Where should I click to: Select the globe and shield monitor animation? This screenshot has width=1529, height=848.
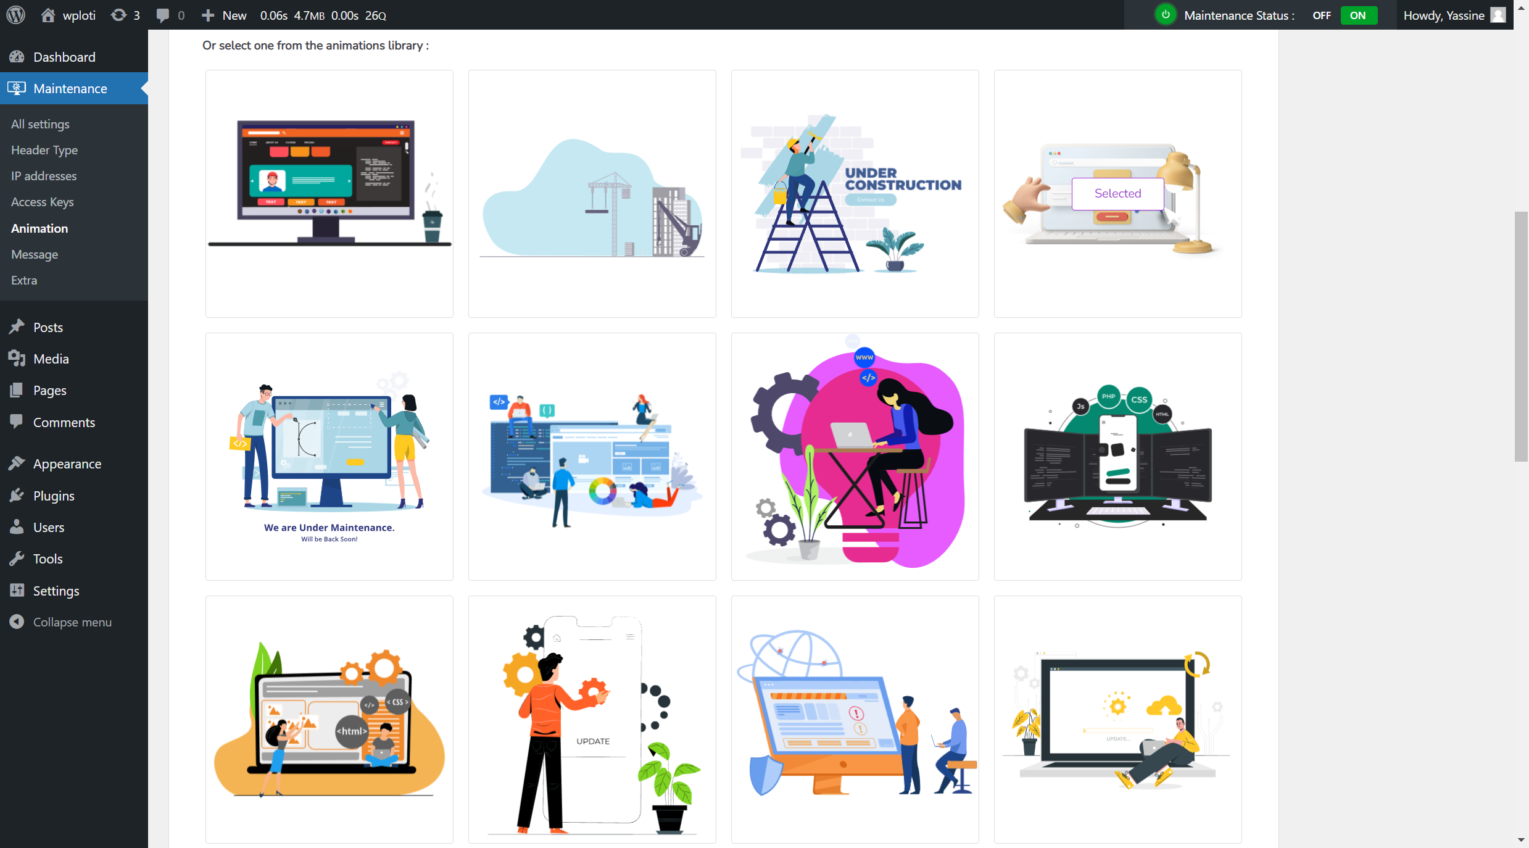tap(855, 720)
